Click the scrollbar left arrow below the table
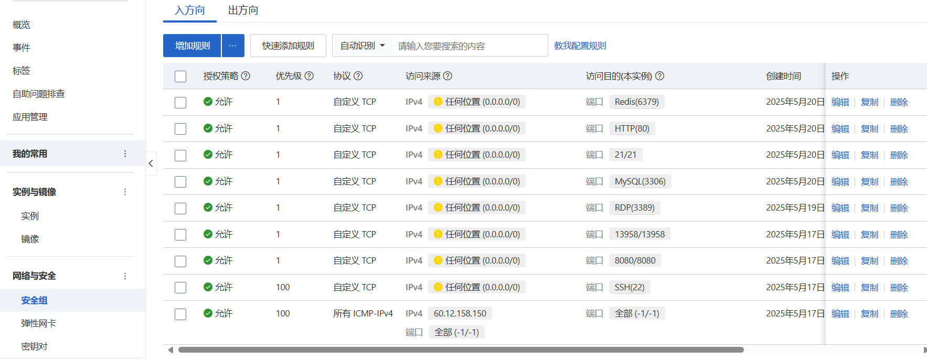Screen dimensions: 927x361 pyautogui.click(x=171, y=349)
